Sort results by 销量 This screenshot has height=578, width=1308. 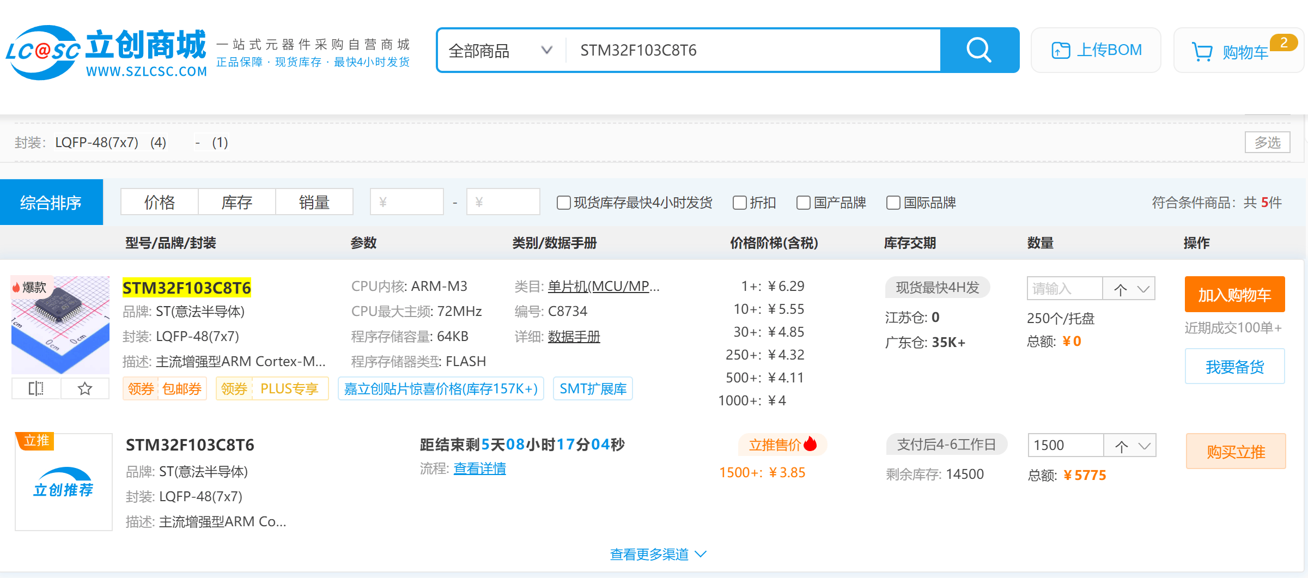pos(314,203)
